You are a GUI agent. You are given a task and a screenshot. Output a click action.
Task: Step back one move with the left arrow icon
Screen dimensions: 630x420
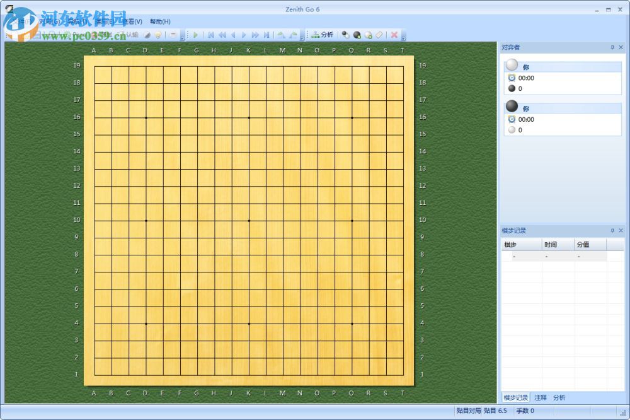(x=234, y=35)
